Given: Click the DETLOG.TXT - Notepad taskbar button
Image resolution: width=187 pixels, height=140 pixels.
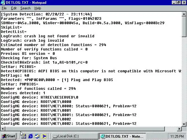Looking at the screenshot, I should coord(122,136).
